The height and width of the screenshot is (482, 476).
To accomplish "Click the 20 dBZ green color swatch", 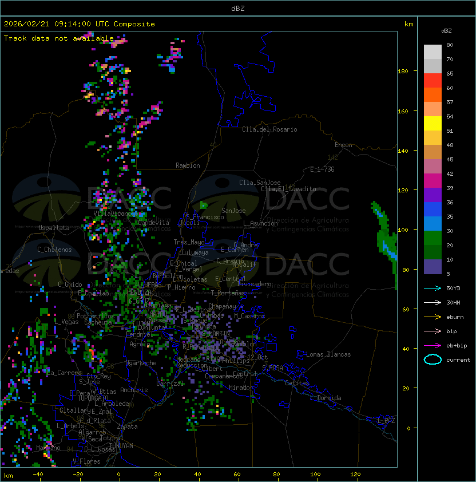I will [x=433, y=252].
